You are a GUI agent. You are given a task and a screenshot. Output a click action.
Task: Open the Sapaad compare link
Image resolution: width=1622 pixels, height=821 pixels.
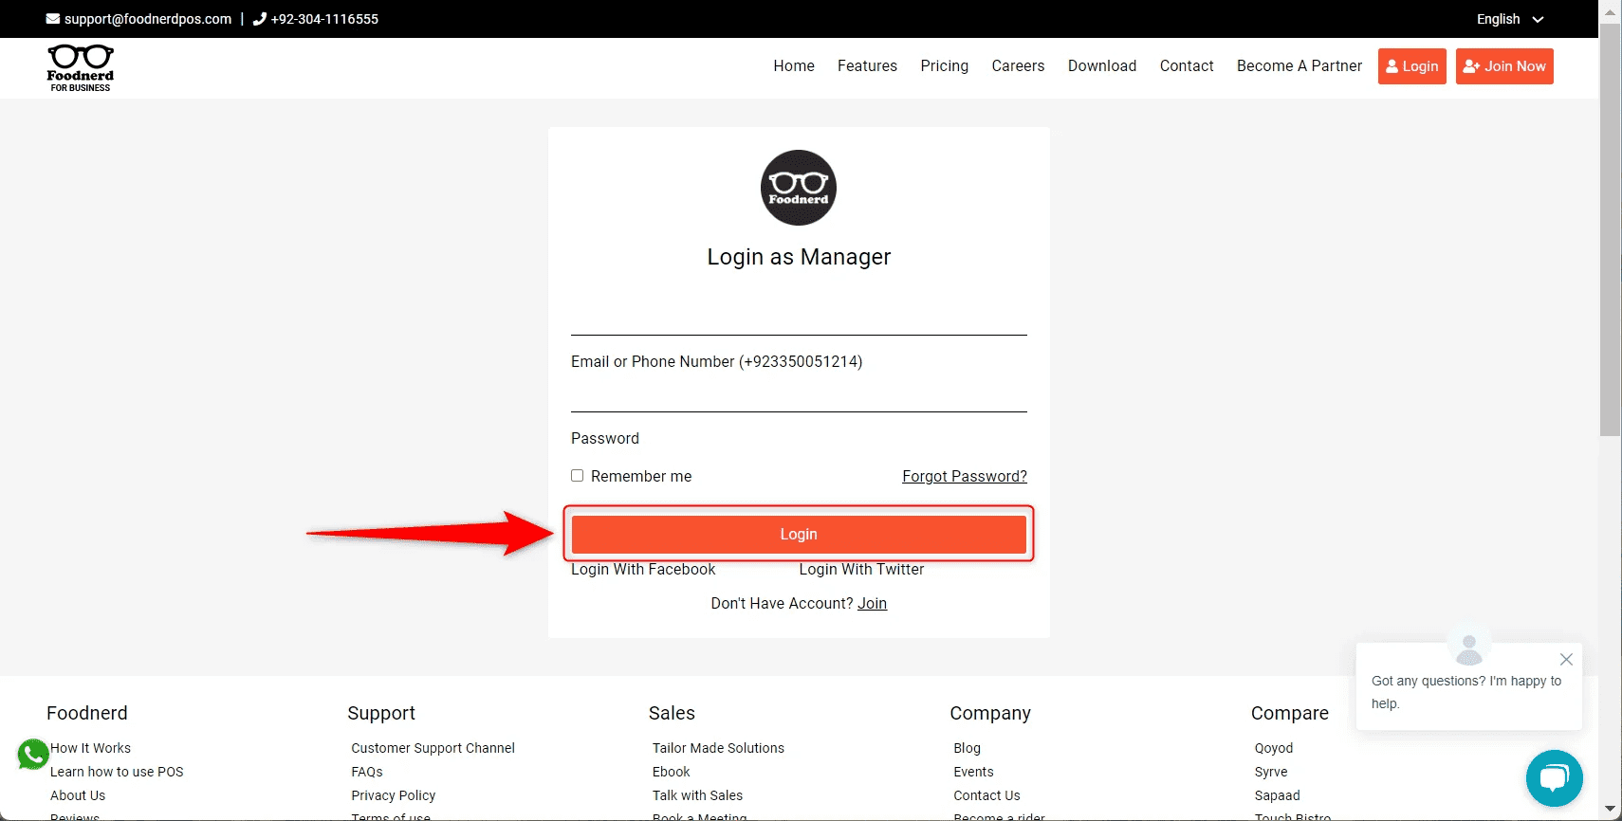[x=1277, y=795]
